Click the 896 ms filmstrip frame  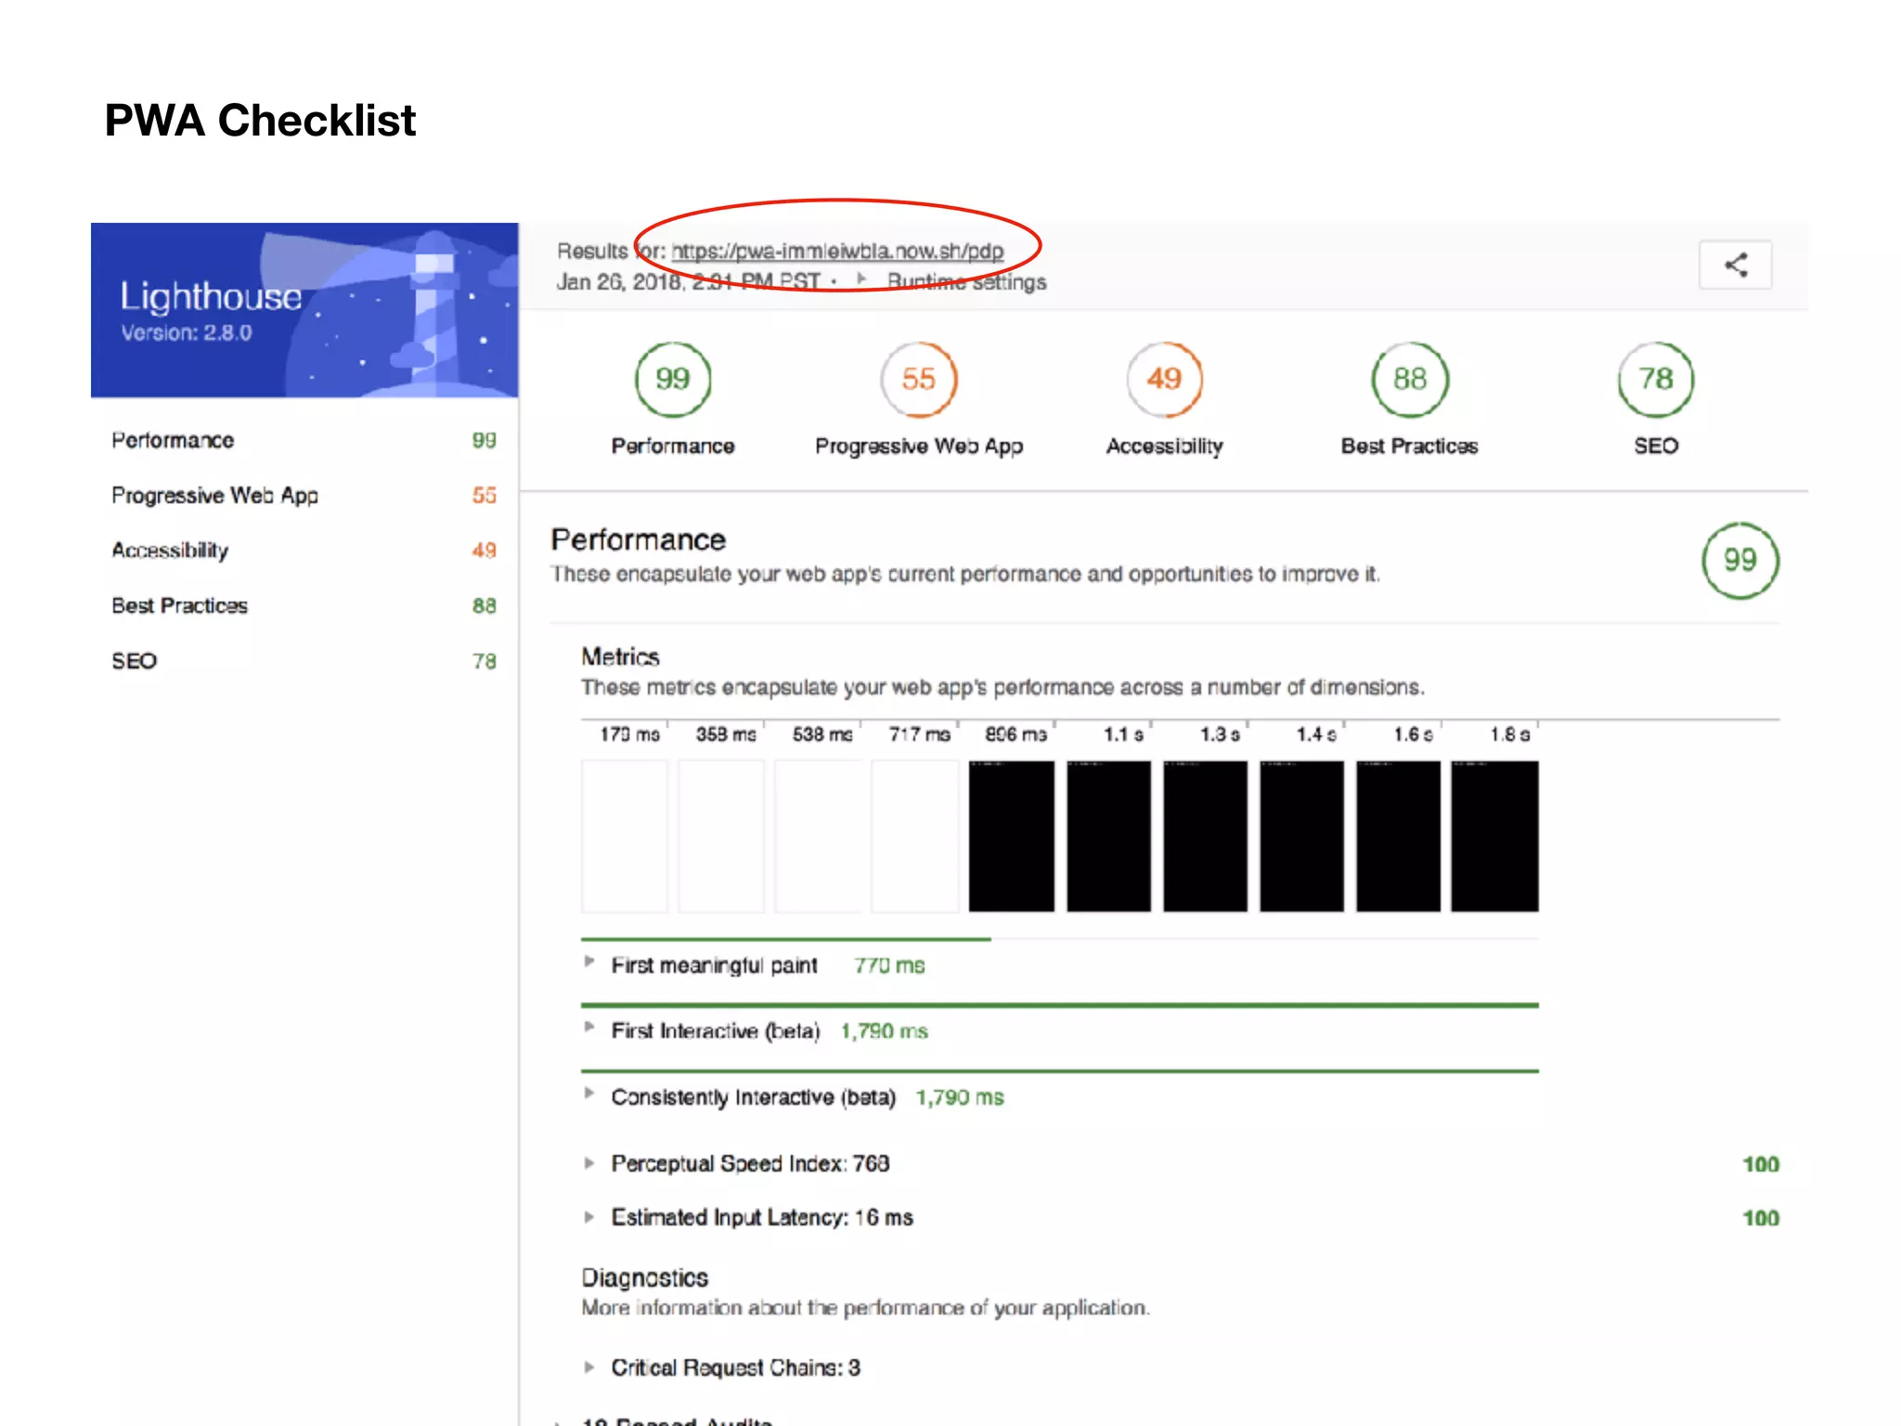click(x=1012, y=836)
